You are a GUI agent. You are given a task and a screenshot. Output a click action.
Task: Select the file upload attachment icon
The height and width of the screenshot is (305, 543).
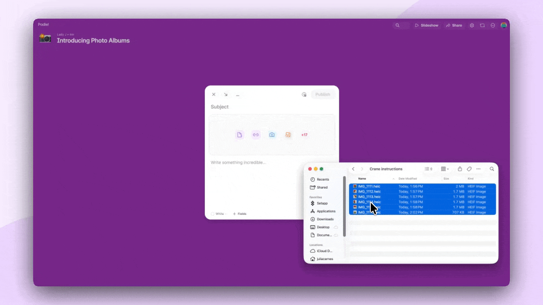click(240, 135)
